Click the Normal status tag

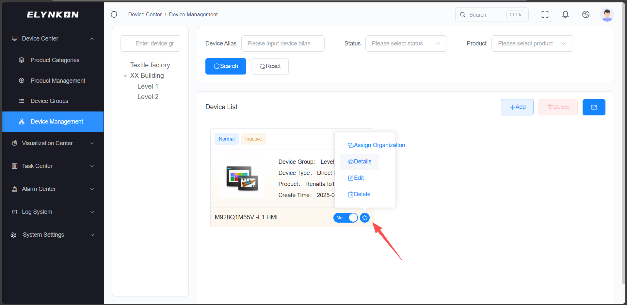pyautogui.click(x=227, y=139)
